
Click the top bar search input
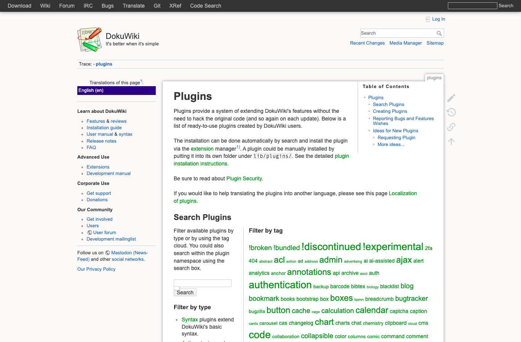pos(473,6)
